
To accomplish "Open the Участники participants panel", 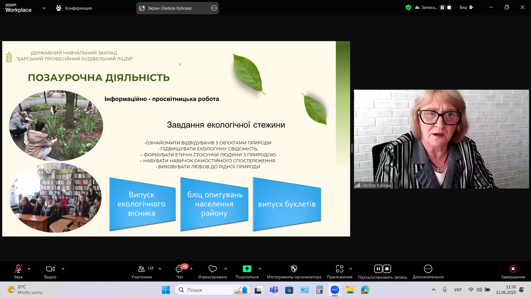I will point(142,269).
